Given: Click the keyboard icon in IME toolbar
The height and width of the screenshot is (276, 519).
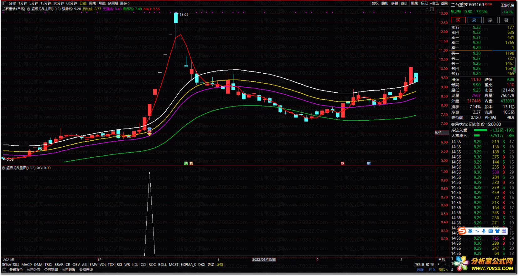Looking at the screenshot, I should coord(490,231).
